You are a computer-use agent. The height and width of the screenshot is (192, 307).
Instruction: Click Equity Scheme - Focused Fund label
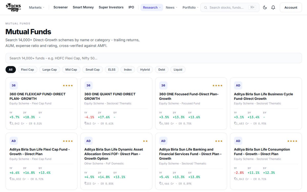pyautogui.click(x=180, y=103)
